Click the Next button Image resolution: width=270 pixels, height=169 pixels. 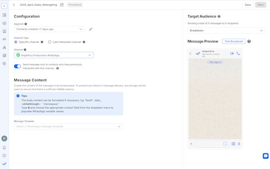click(x=261, y=5)
